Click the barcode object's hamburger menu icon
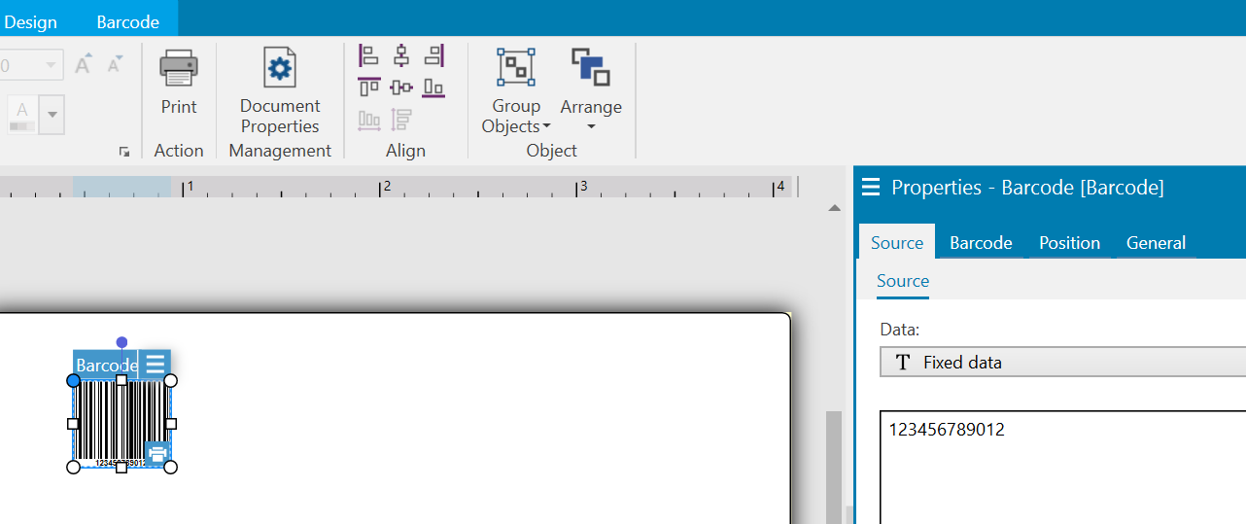1246x524 pixels. 156,365
